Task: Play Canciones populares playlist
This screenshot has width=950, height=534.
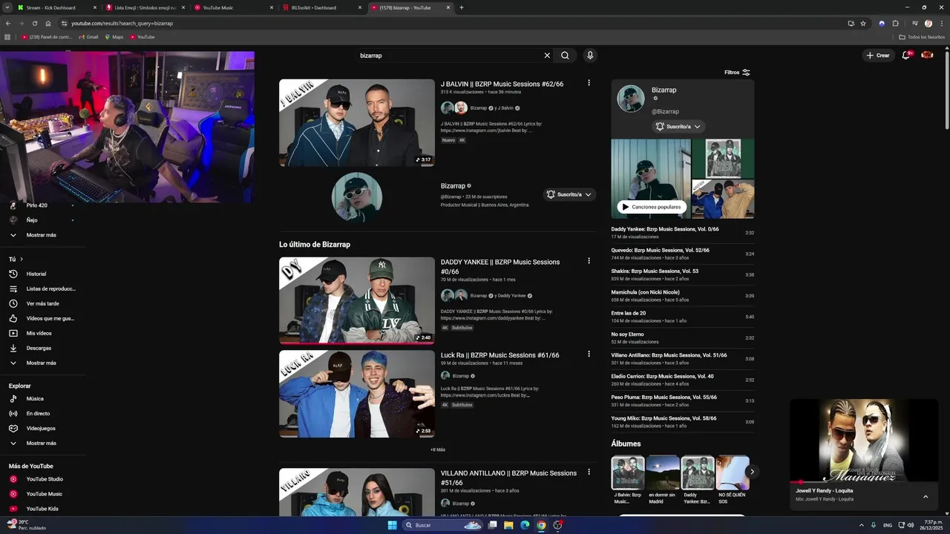Action: [652, 207]
